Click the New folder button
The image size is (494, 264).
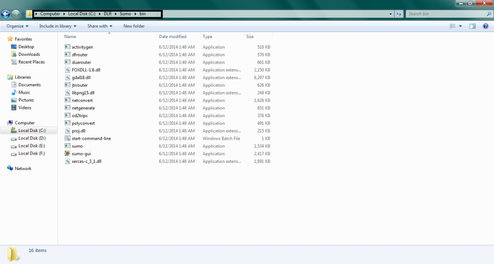click(134, 26)
